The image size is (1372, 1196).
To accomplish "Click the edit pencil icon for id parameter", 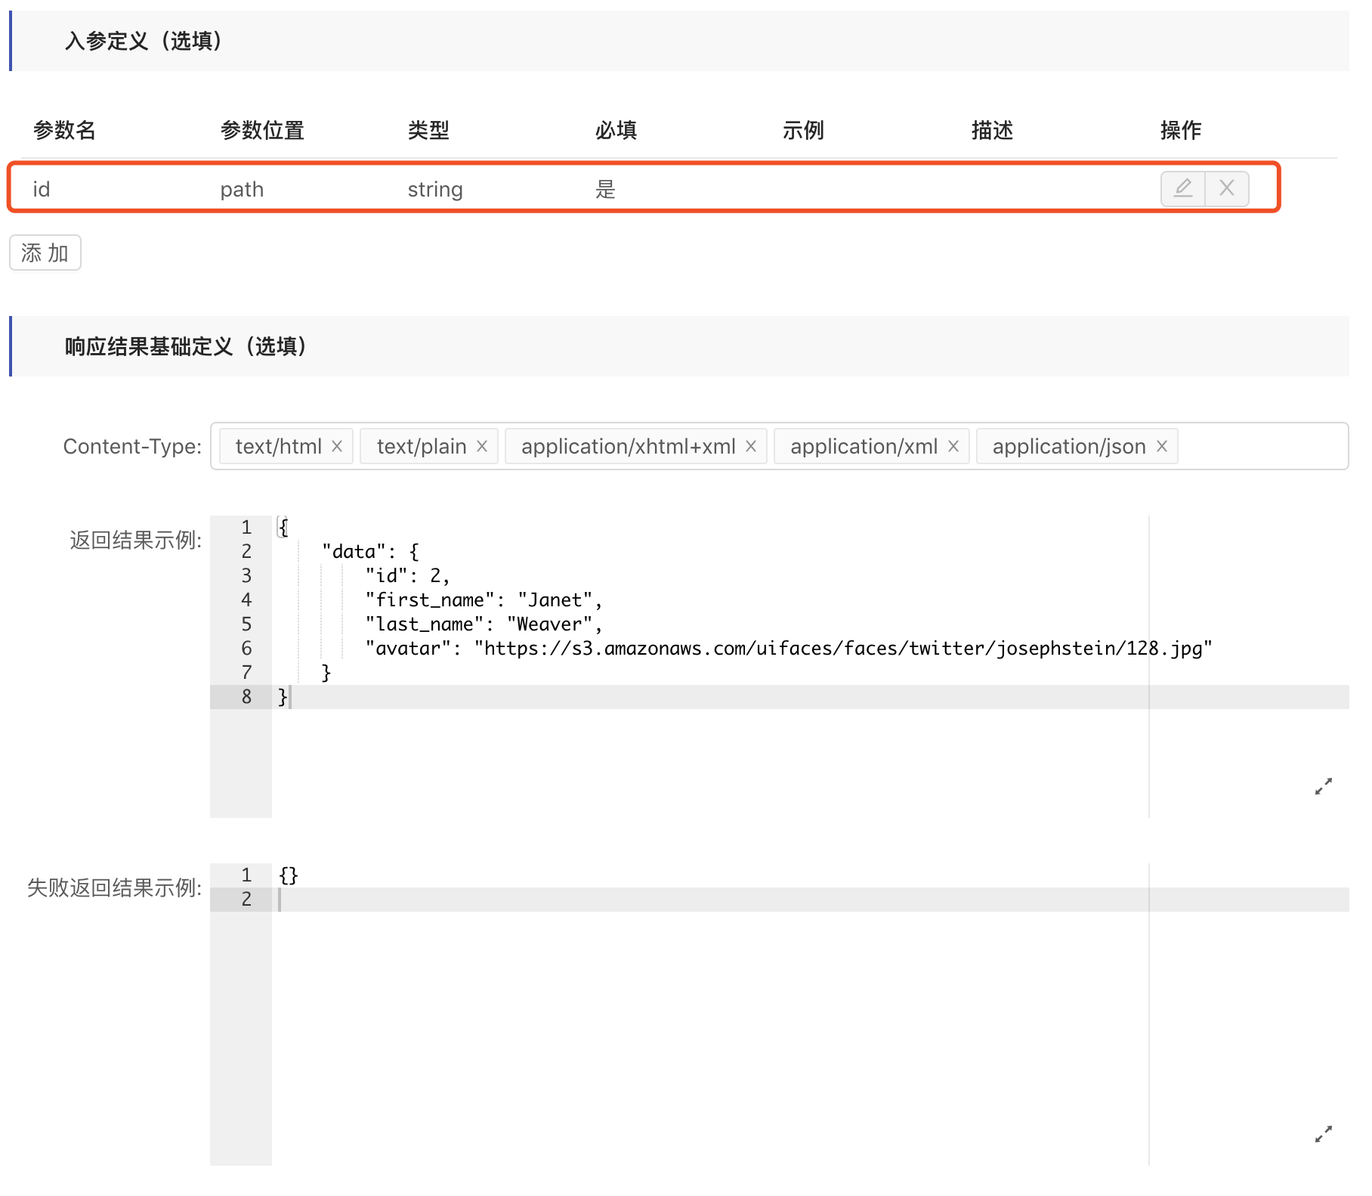I will click(x=1182, y=188).
